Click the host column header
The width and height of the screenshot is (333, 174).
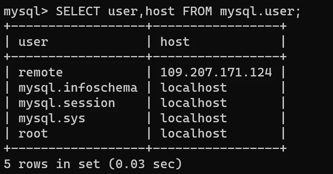pos(175,42)
